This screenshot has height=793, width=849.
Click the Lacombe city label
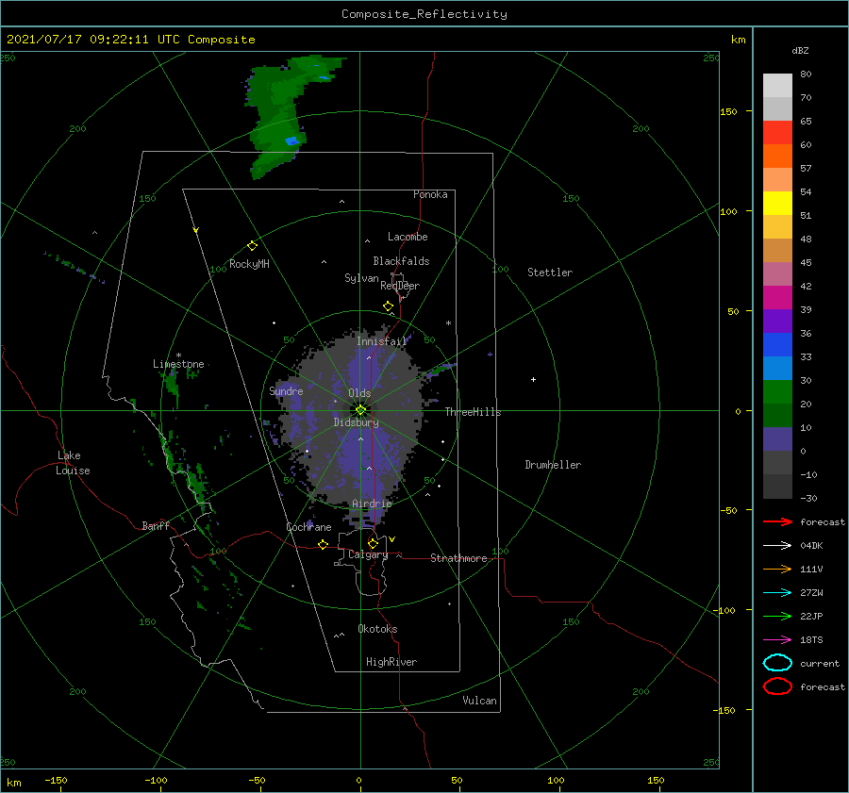(x=408, y=237)
